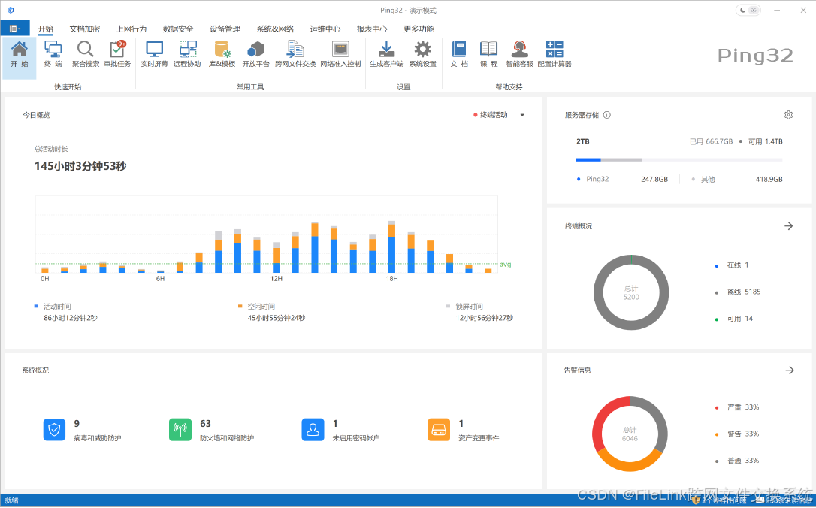Open 跨网文件交换 file exchange tool

[x=295, y=54]
